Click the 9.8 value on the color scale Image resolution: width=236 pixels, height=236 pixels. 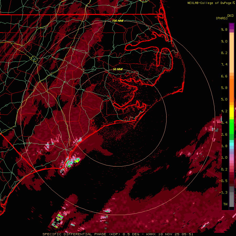click(224, 29)
